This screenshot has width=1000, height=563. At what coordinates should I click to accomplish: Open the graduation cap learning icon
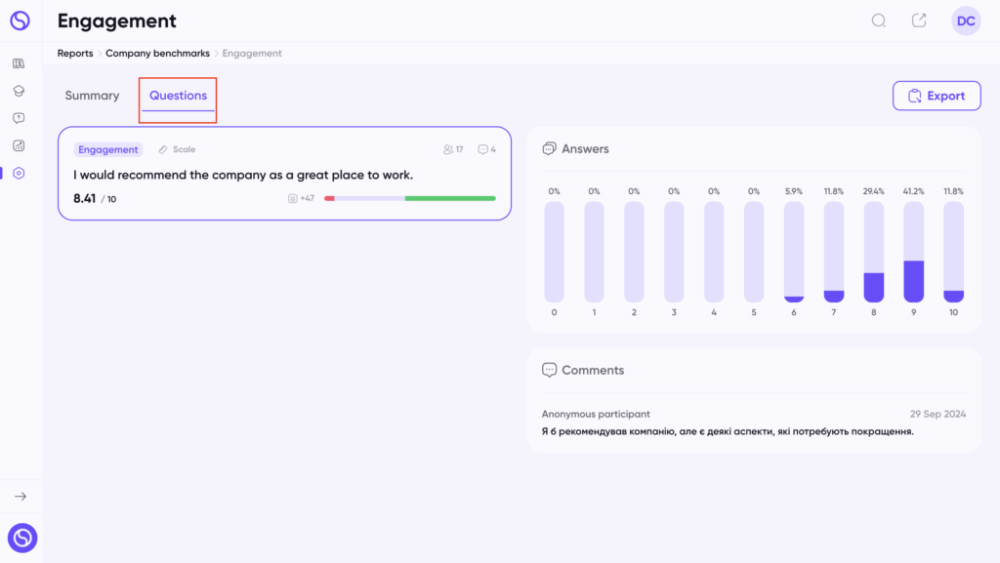click(x=19, y=91)
